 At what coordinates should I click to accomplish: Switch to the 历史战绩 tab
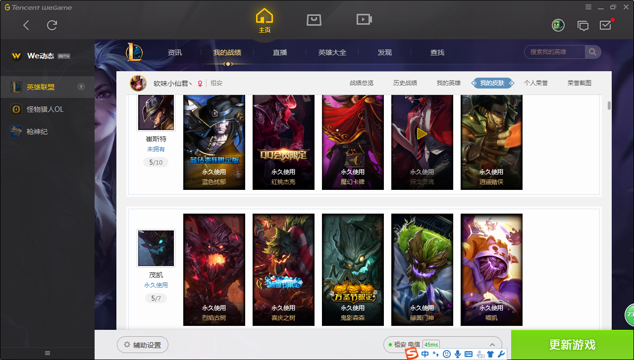[405, 83]
